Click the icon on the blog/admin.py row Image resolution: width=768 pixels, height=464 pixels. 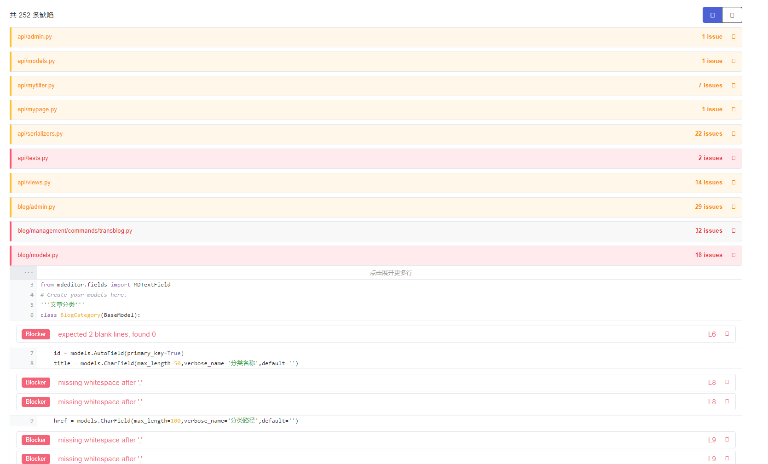(x=733, y=207)
